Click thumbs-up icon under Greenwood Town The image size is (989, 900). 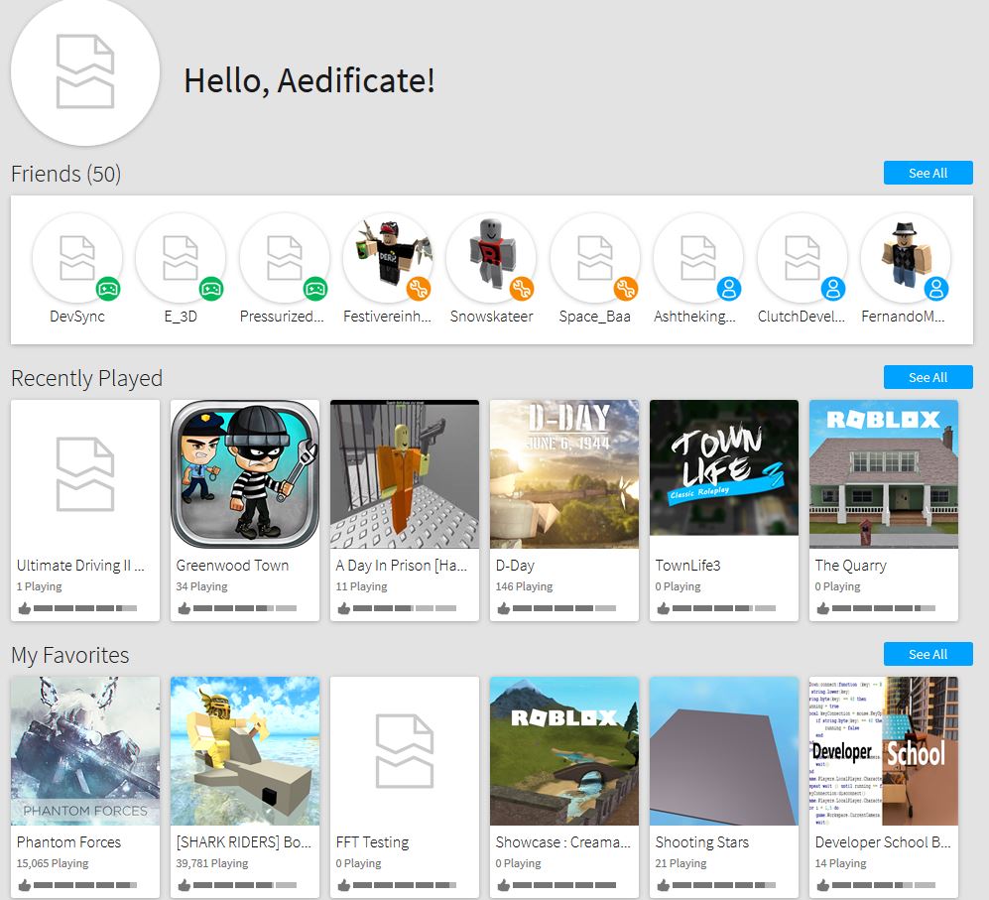pos(185,608)
